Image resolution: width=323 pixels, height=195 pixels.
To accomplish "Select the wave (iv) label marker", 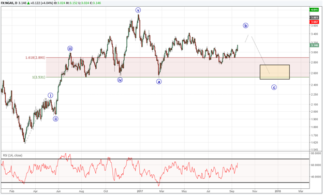I will (120, 80).
